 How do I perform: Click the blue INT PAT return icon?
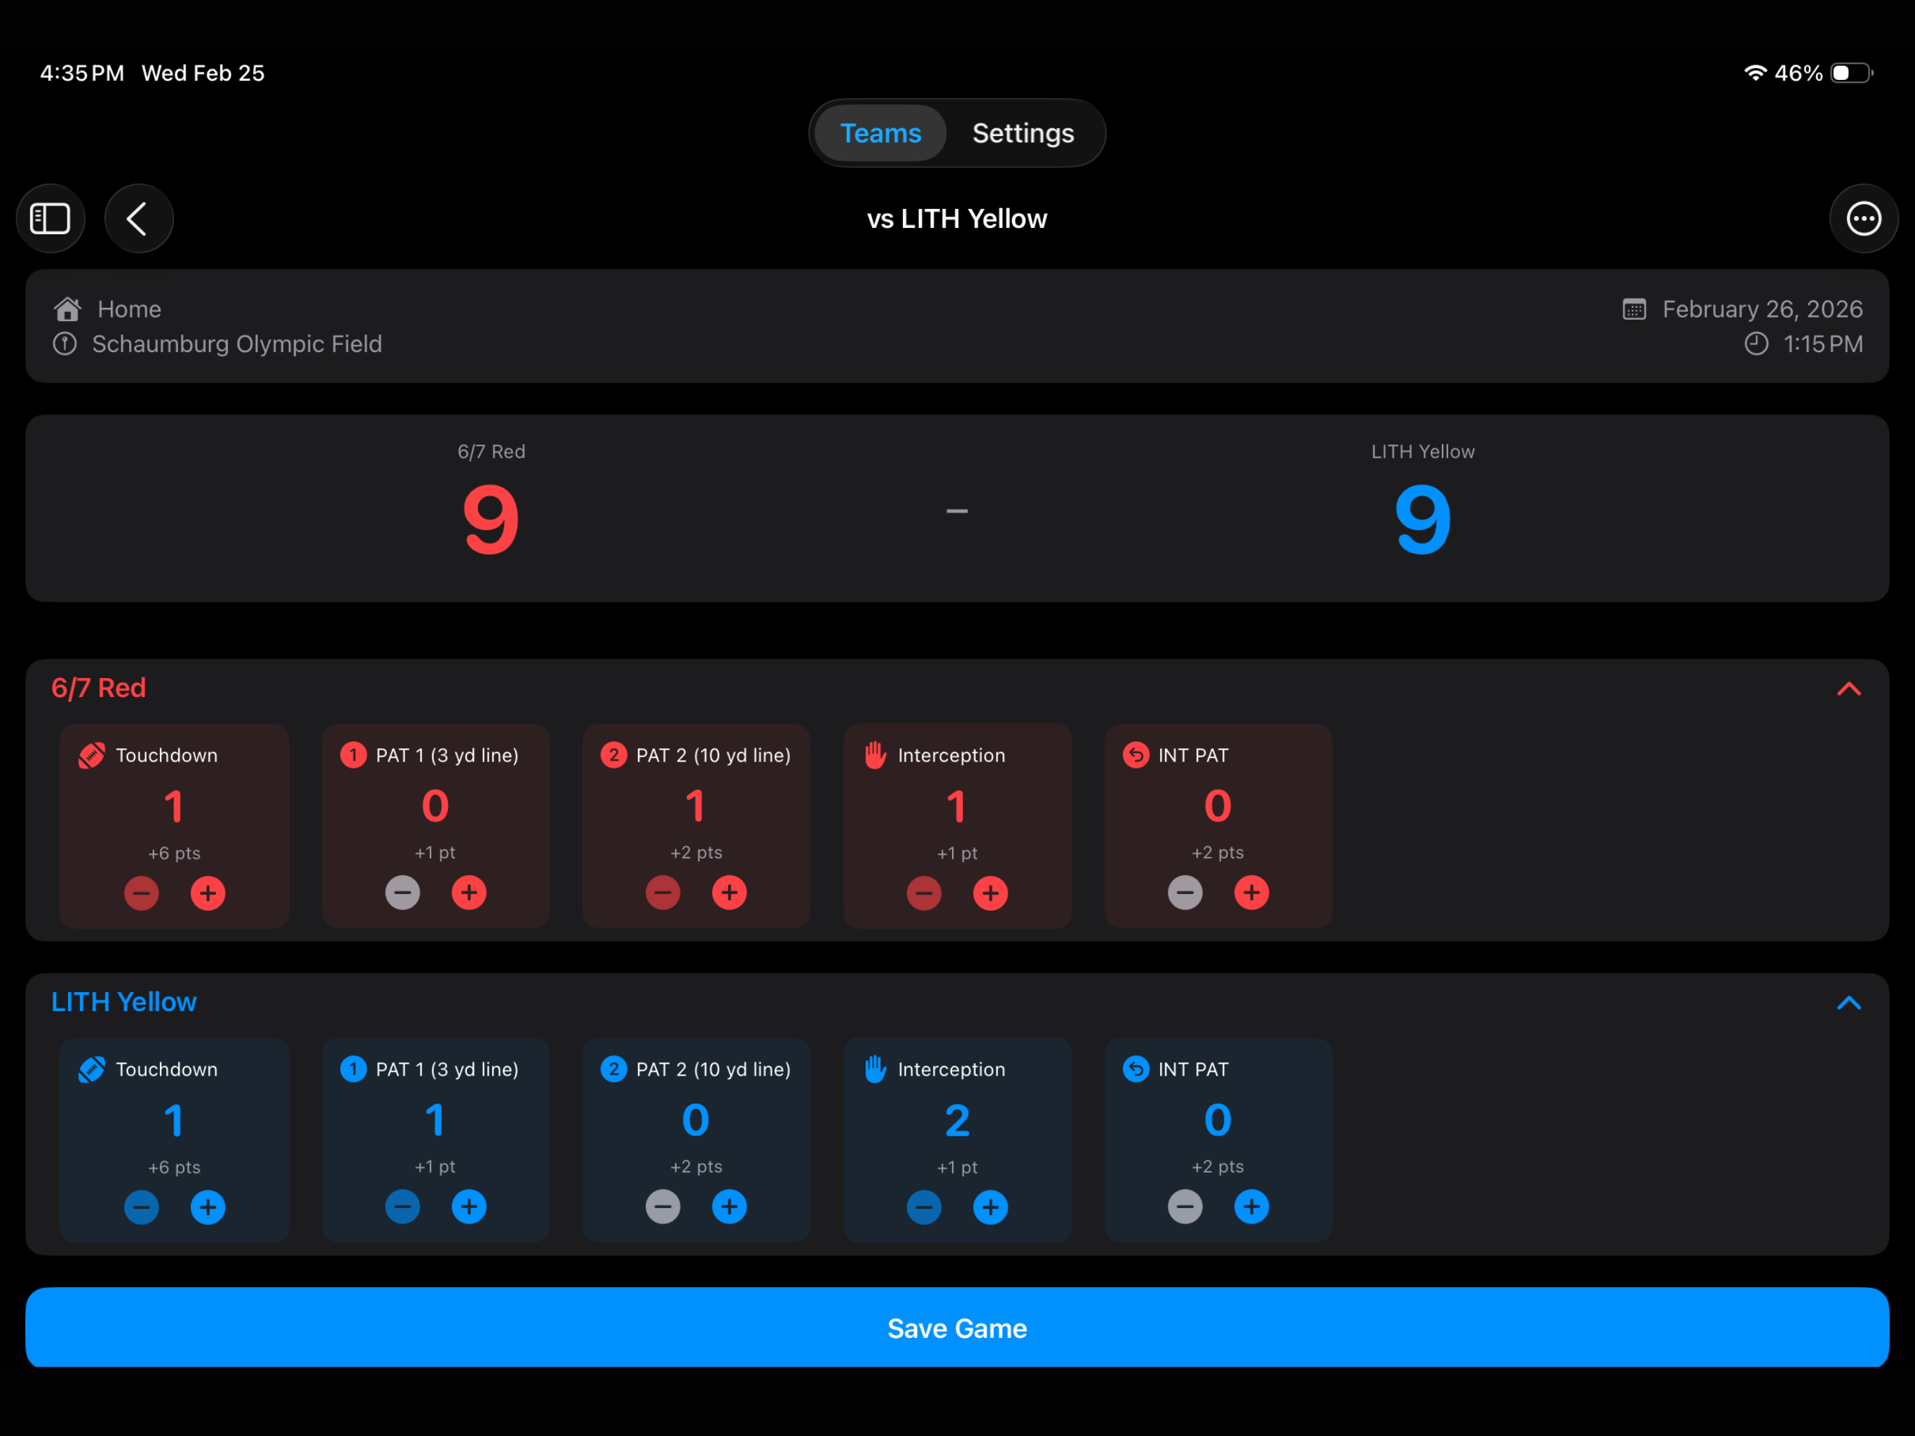tap(1135, 1070)
